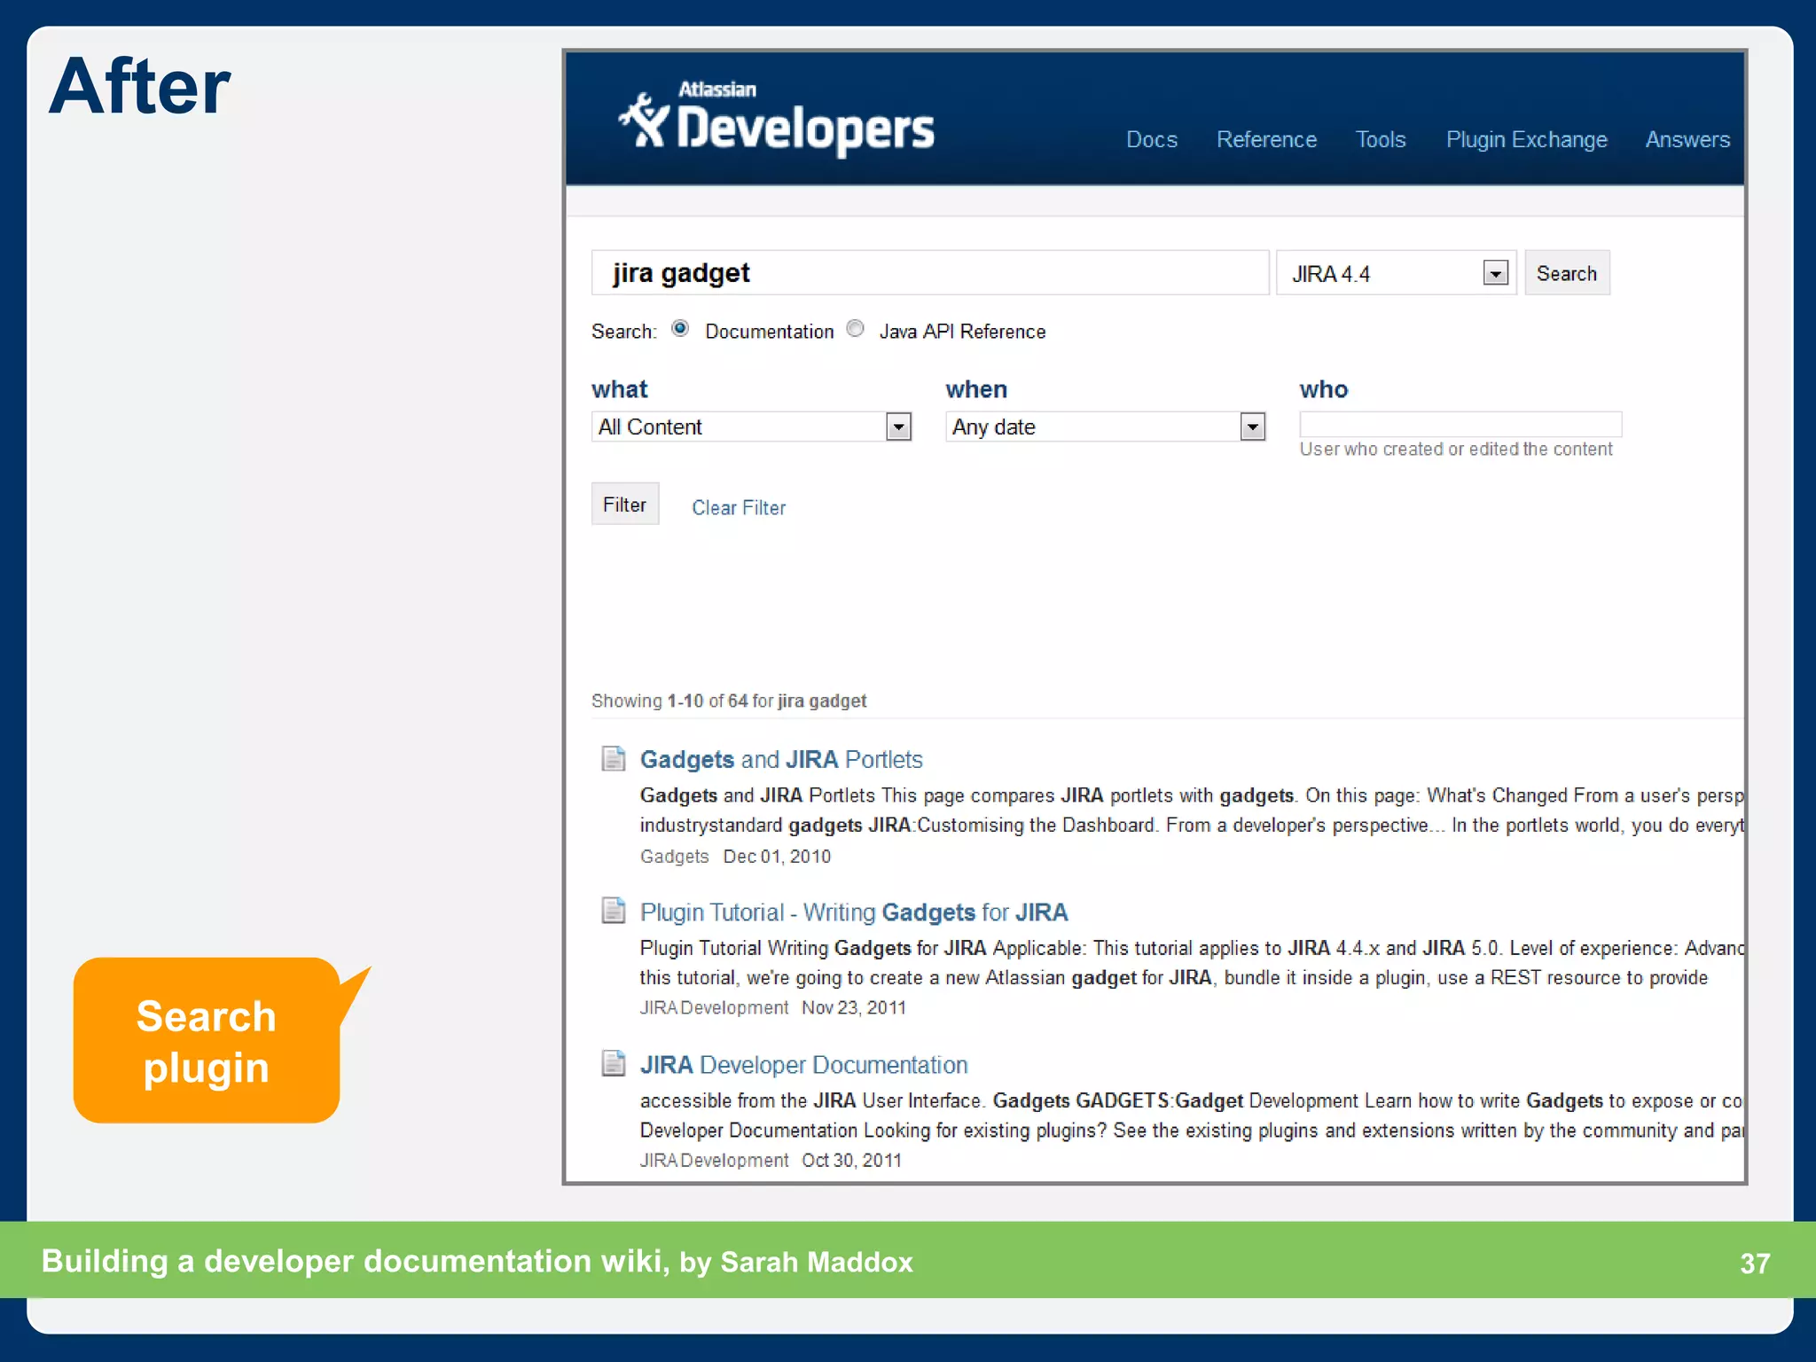This screenshot has height=1362, width=1816.
Task: Open the Tools navigation item
Action: 1381,140
